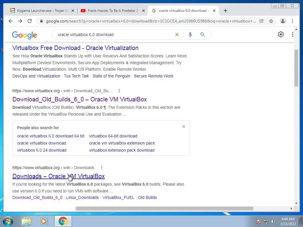Open the Old Builds sitelink
The image size is (303, 227).
pos(147,197)
